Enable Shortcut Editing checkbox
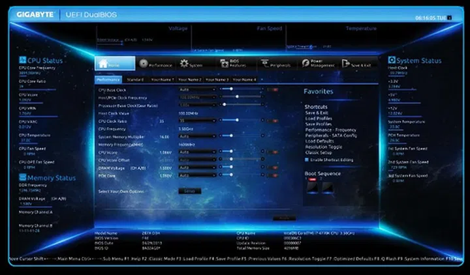Viewport: 470px width, 275px height. coord(307,159)
